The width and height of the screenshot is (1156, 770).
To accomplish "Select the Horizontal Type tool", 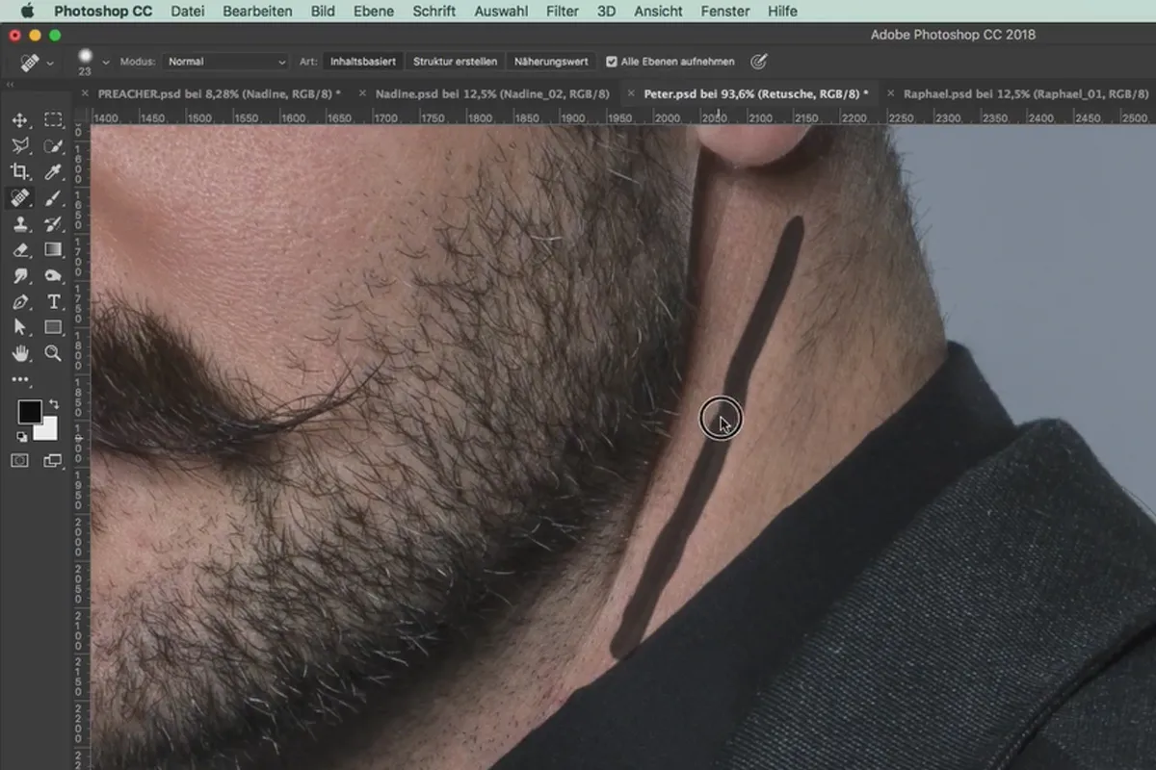I will [x=53, y=302].
